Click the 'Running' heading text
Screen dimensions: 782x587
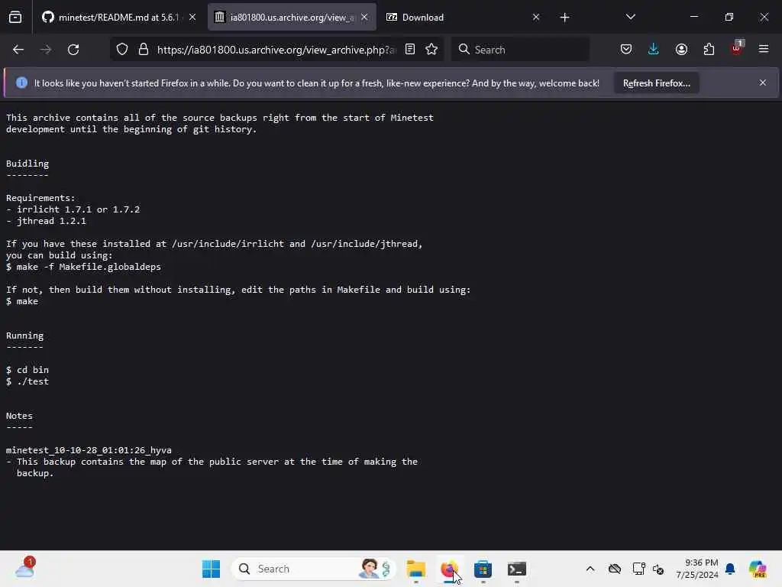pyautogui.click(x=25, y=336)
